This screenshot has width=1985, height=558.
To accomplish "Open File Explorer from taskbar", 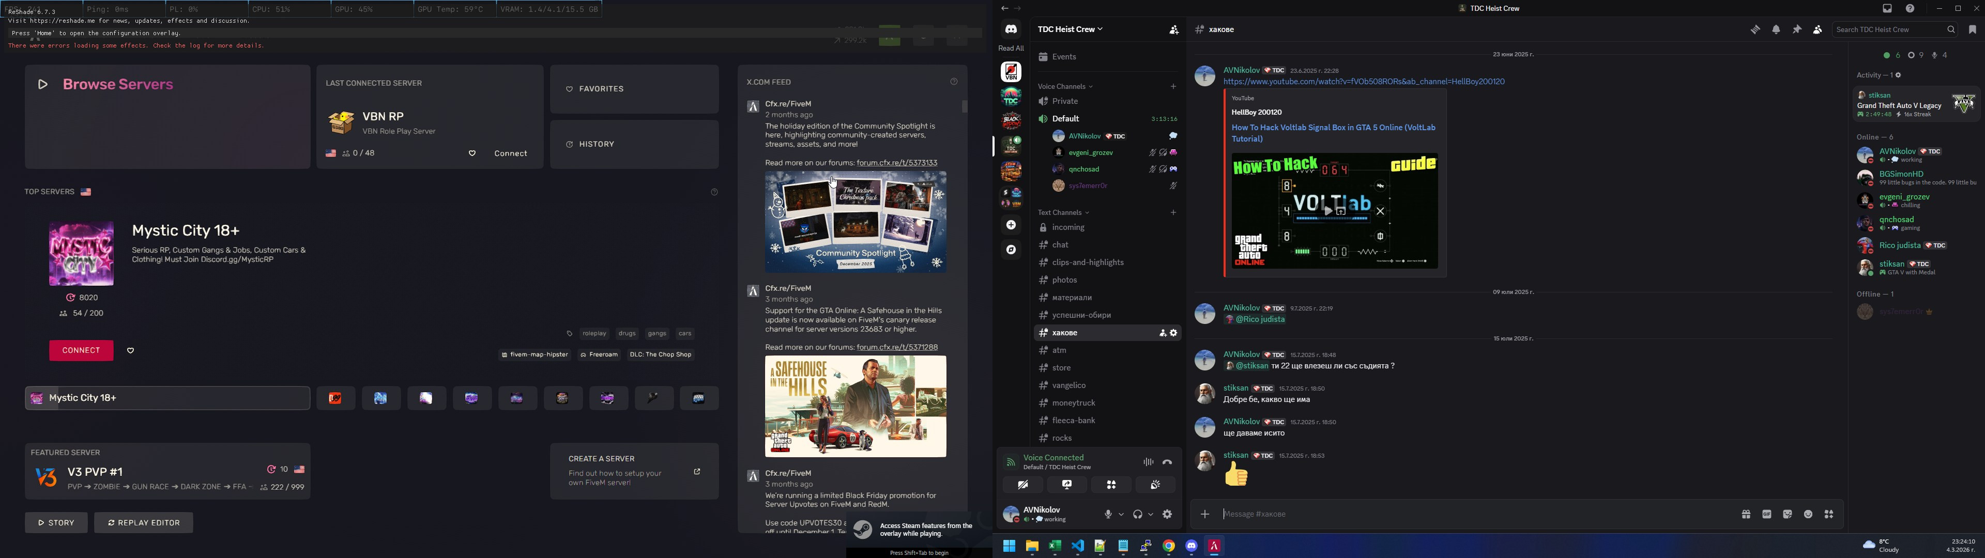I will click(x=1032, y=547).
